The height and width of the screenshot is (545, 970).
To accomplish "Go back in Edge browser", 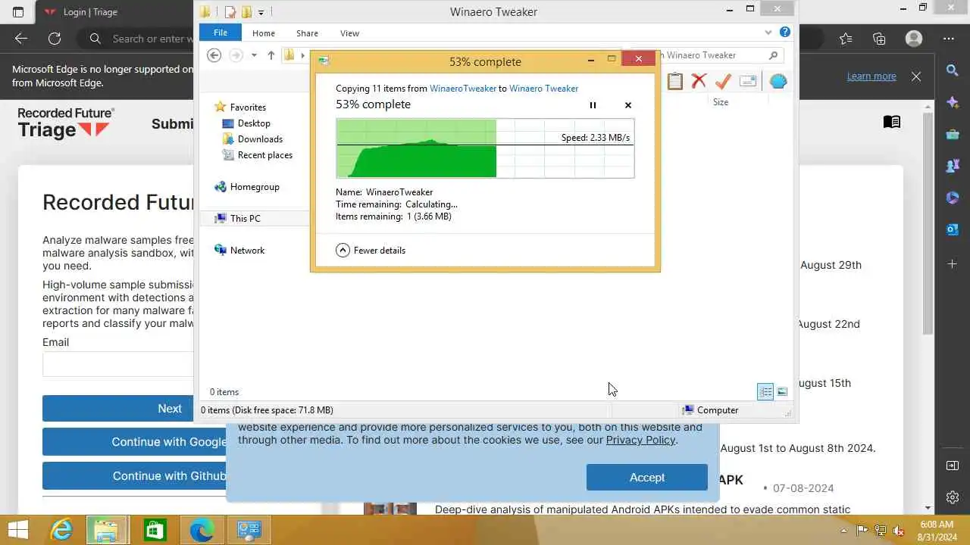I will click(21, 39).
